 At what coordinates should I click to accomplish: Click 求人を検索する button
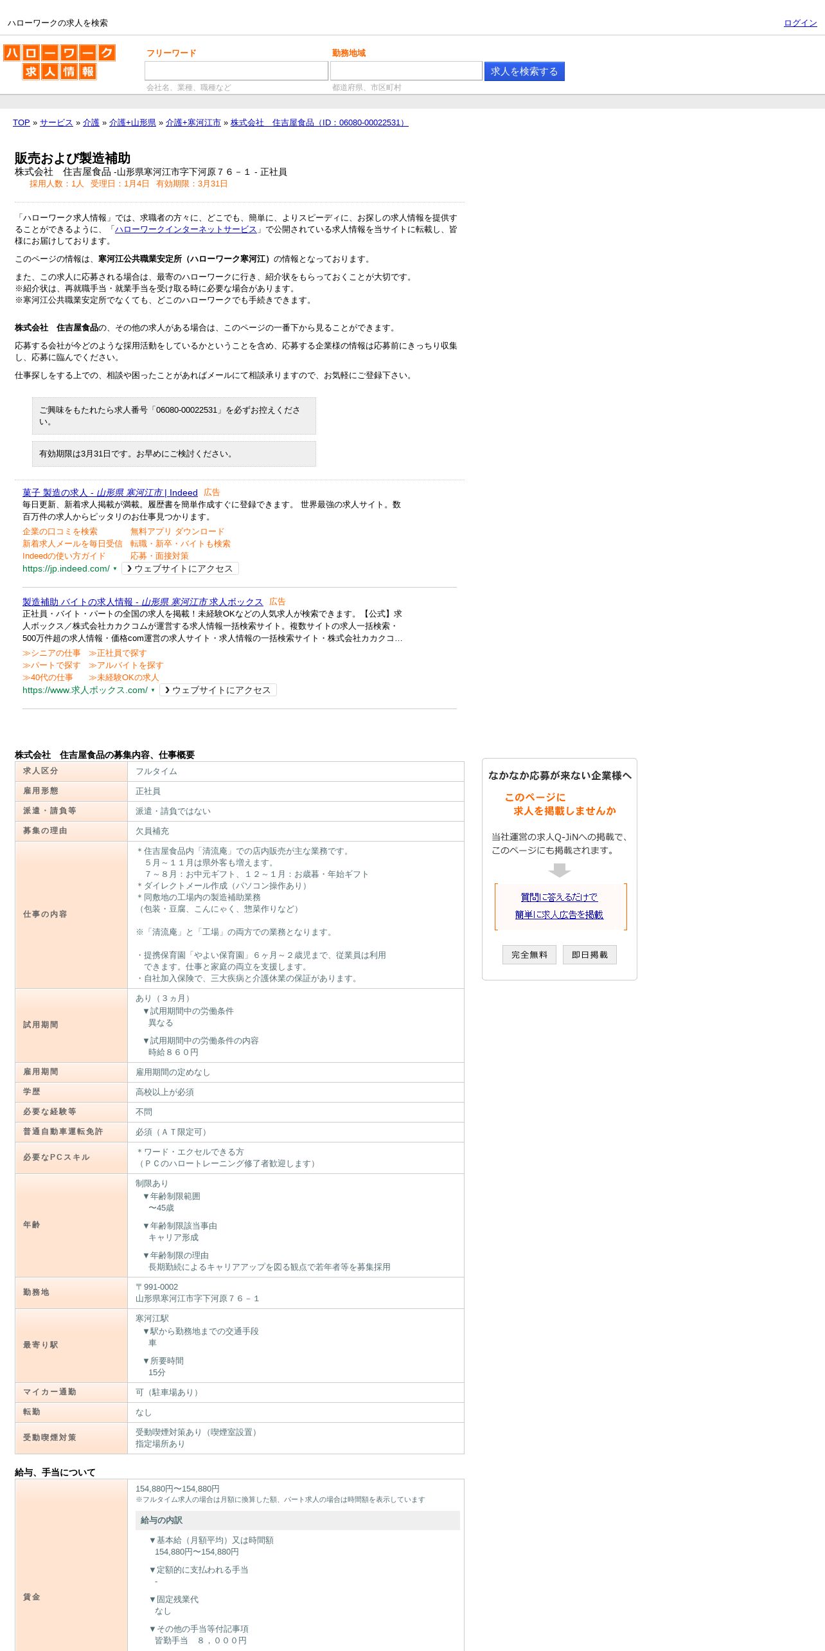[x=524, y=71]
